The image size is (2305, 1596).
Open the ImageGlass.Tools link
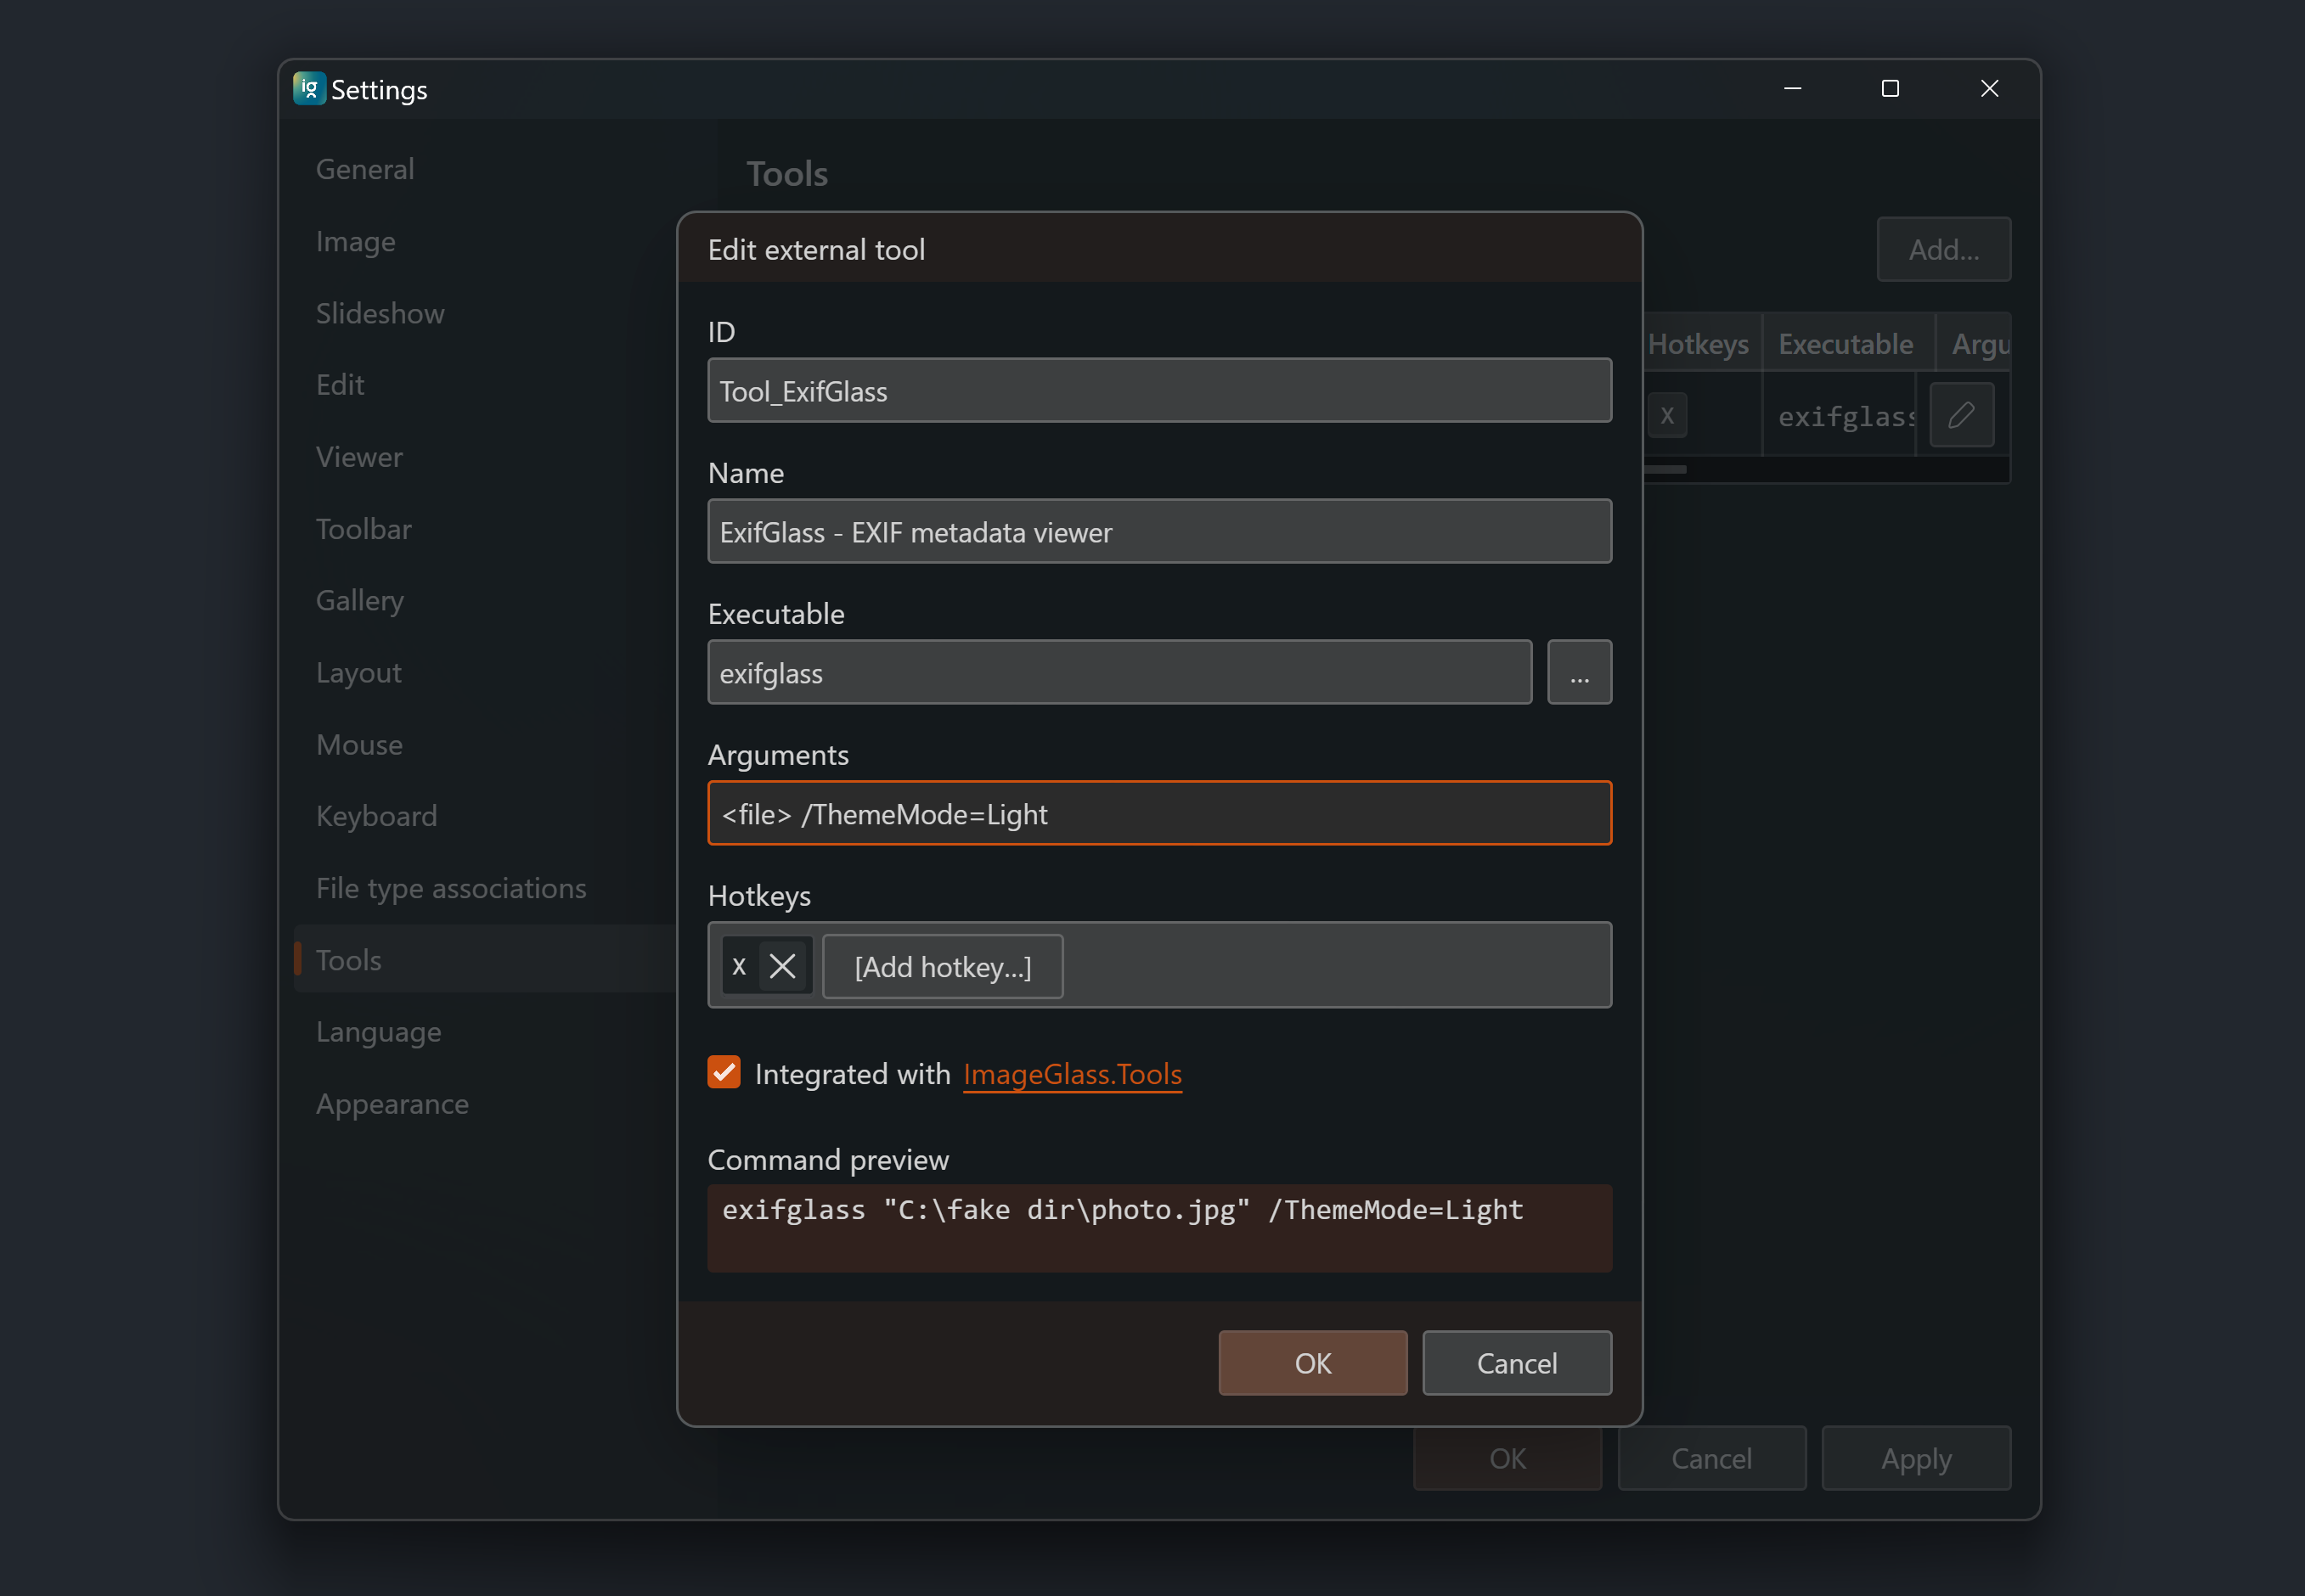click(x=1072, y=1074)
